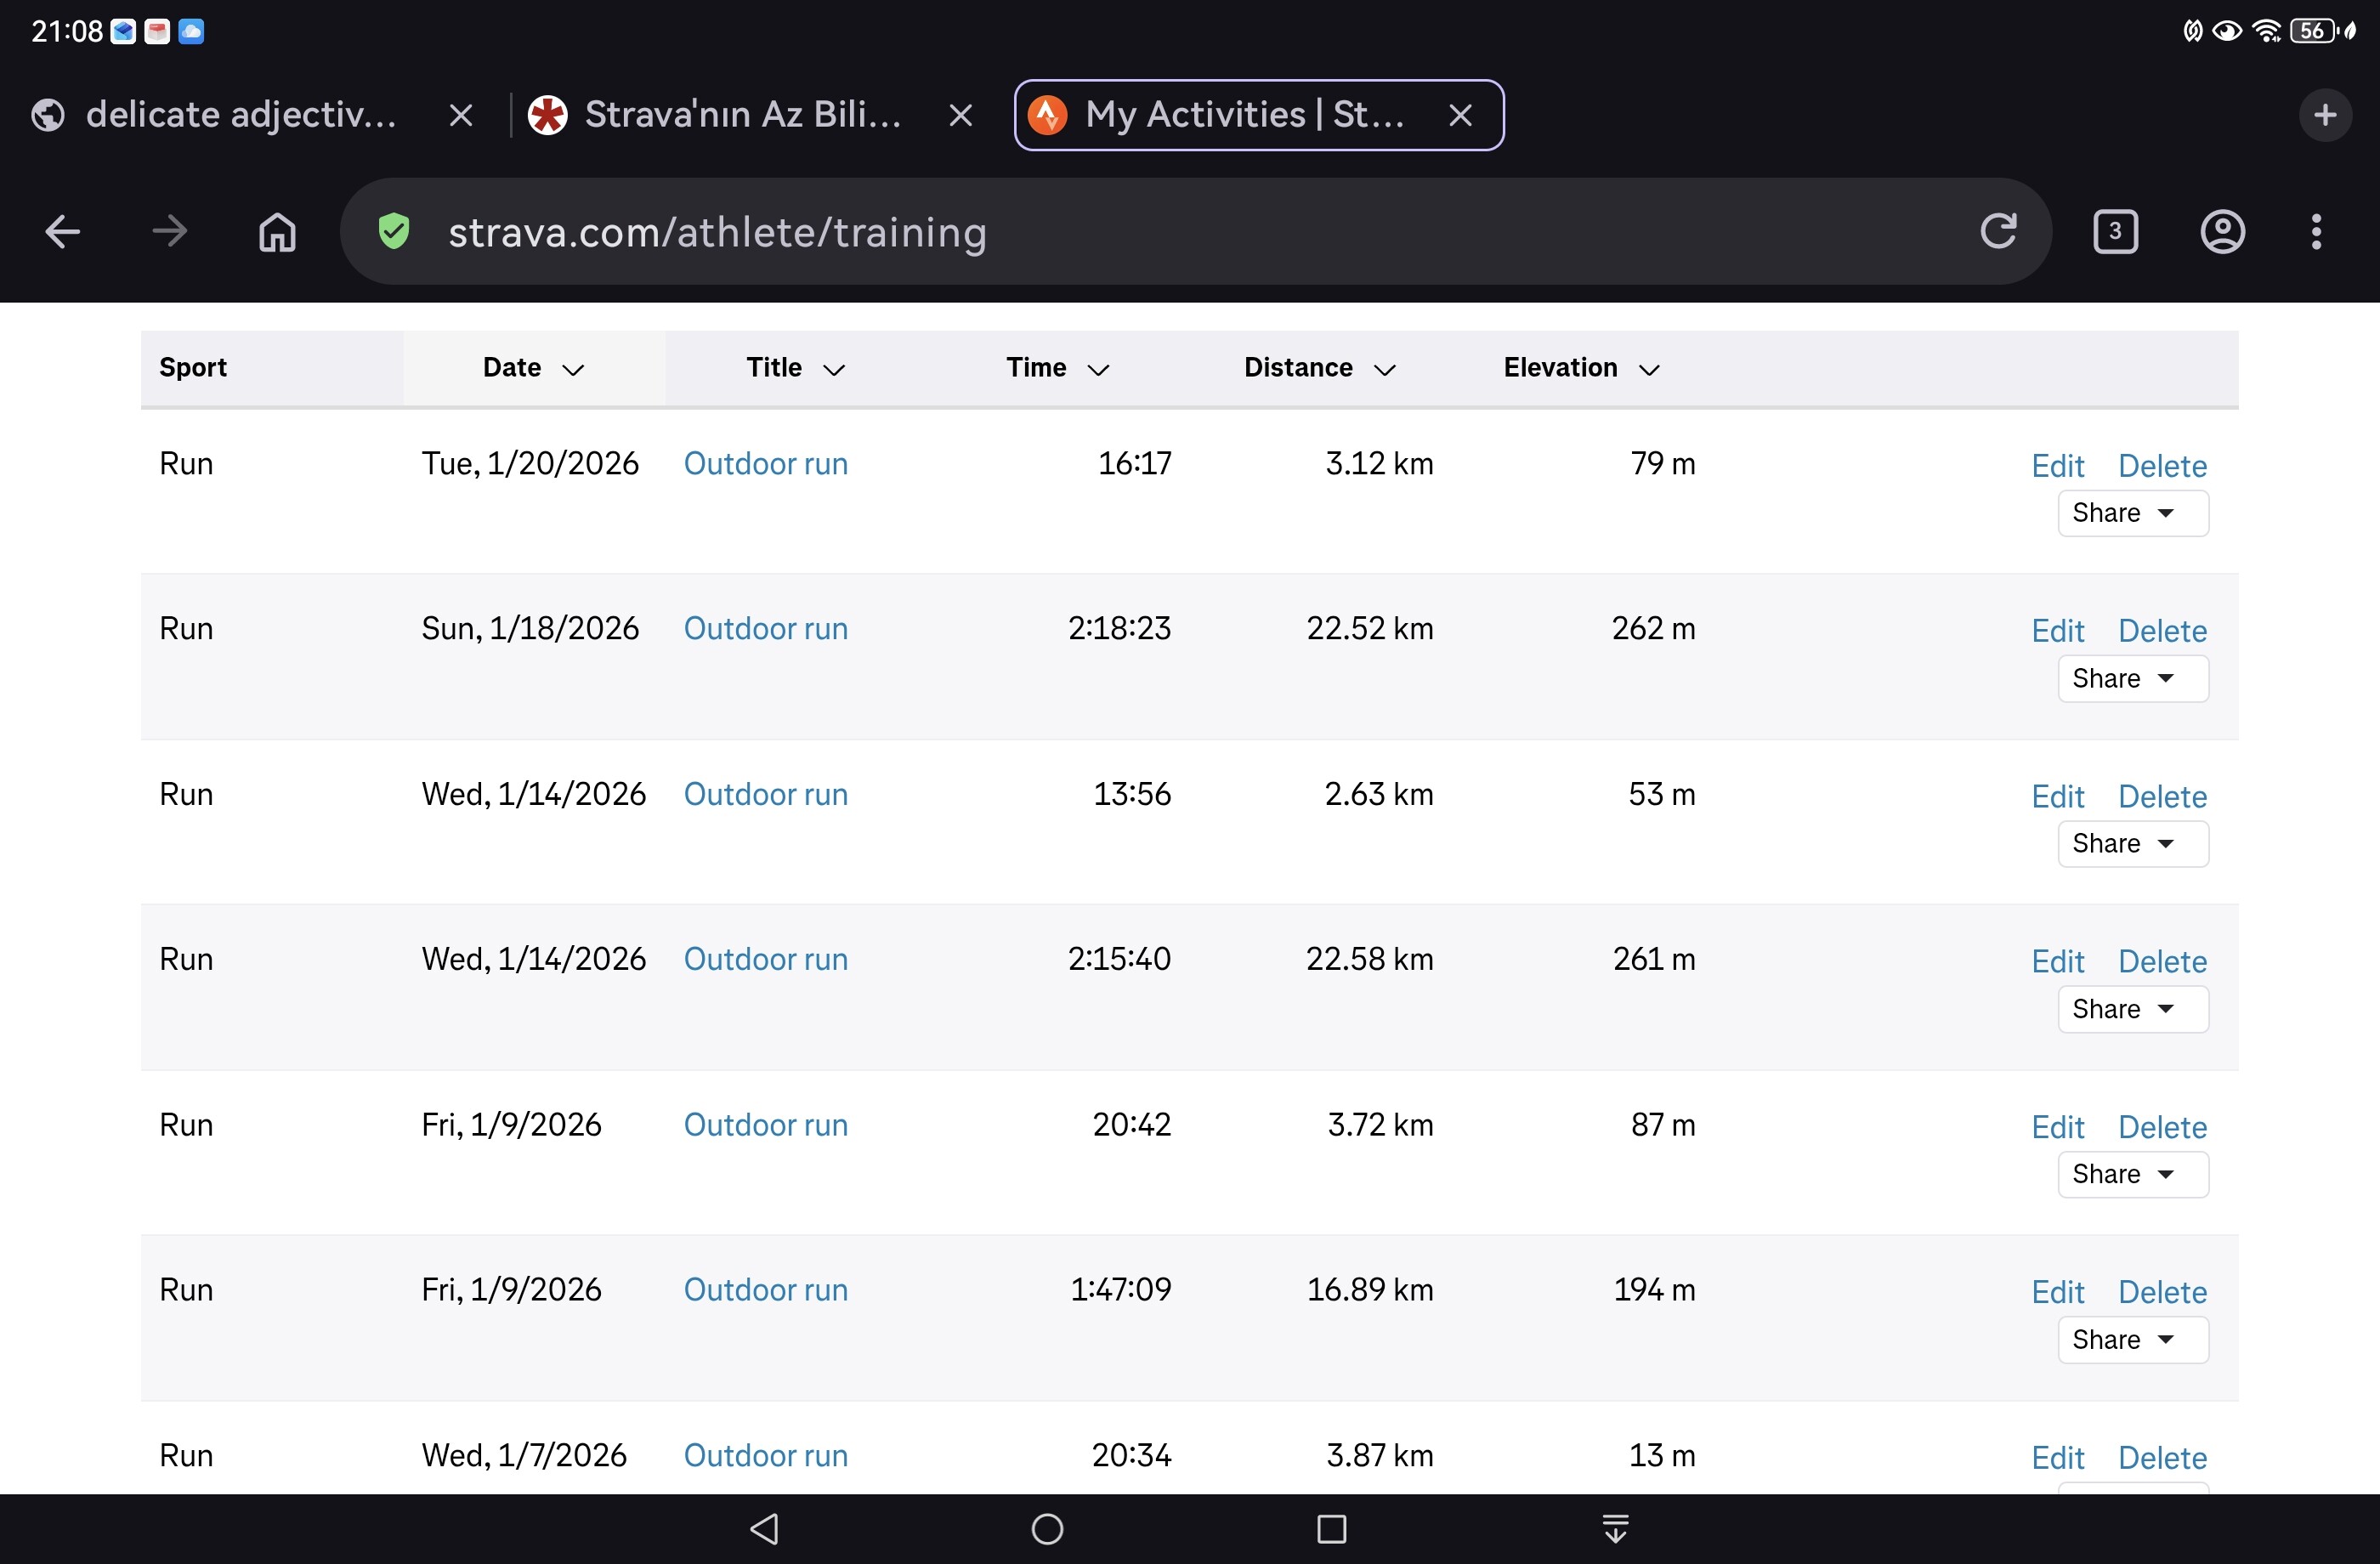Viewport: 2380px width, 1564px height.
Task: Open the three-dot browser menu
Action: coord(2316,232)
